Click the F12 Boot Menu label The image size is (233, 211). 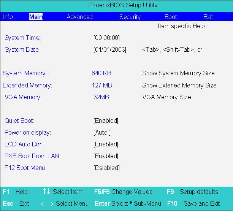point(25,168)
